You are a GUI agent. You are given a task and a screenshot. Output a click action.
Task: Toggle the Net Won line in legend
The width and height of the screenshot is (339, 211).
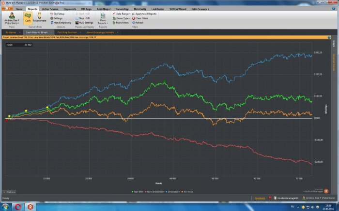point(139,192)
